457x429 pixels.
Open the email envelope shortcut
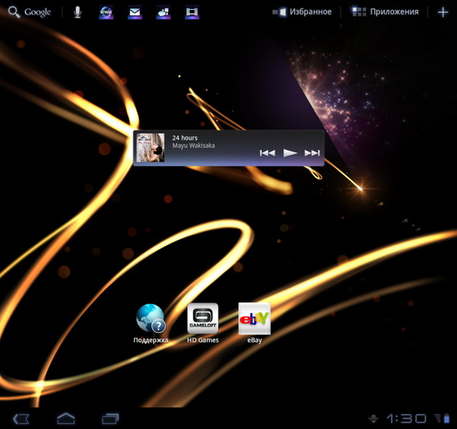tap(135, 12)
